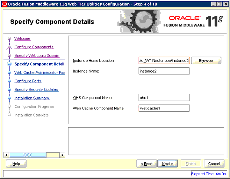Viewport: 230px width, 179px height.
Task: Open Web Cache Administrator Password step
Action: [x=40, y=72]
